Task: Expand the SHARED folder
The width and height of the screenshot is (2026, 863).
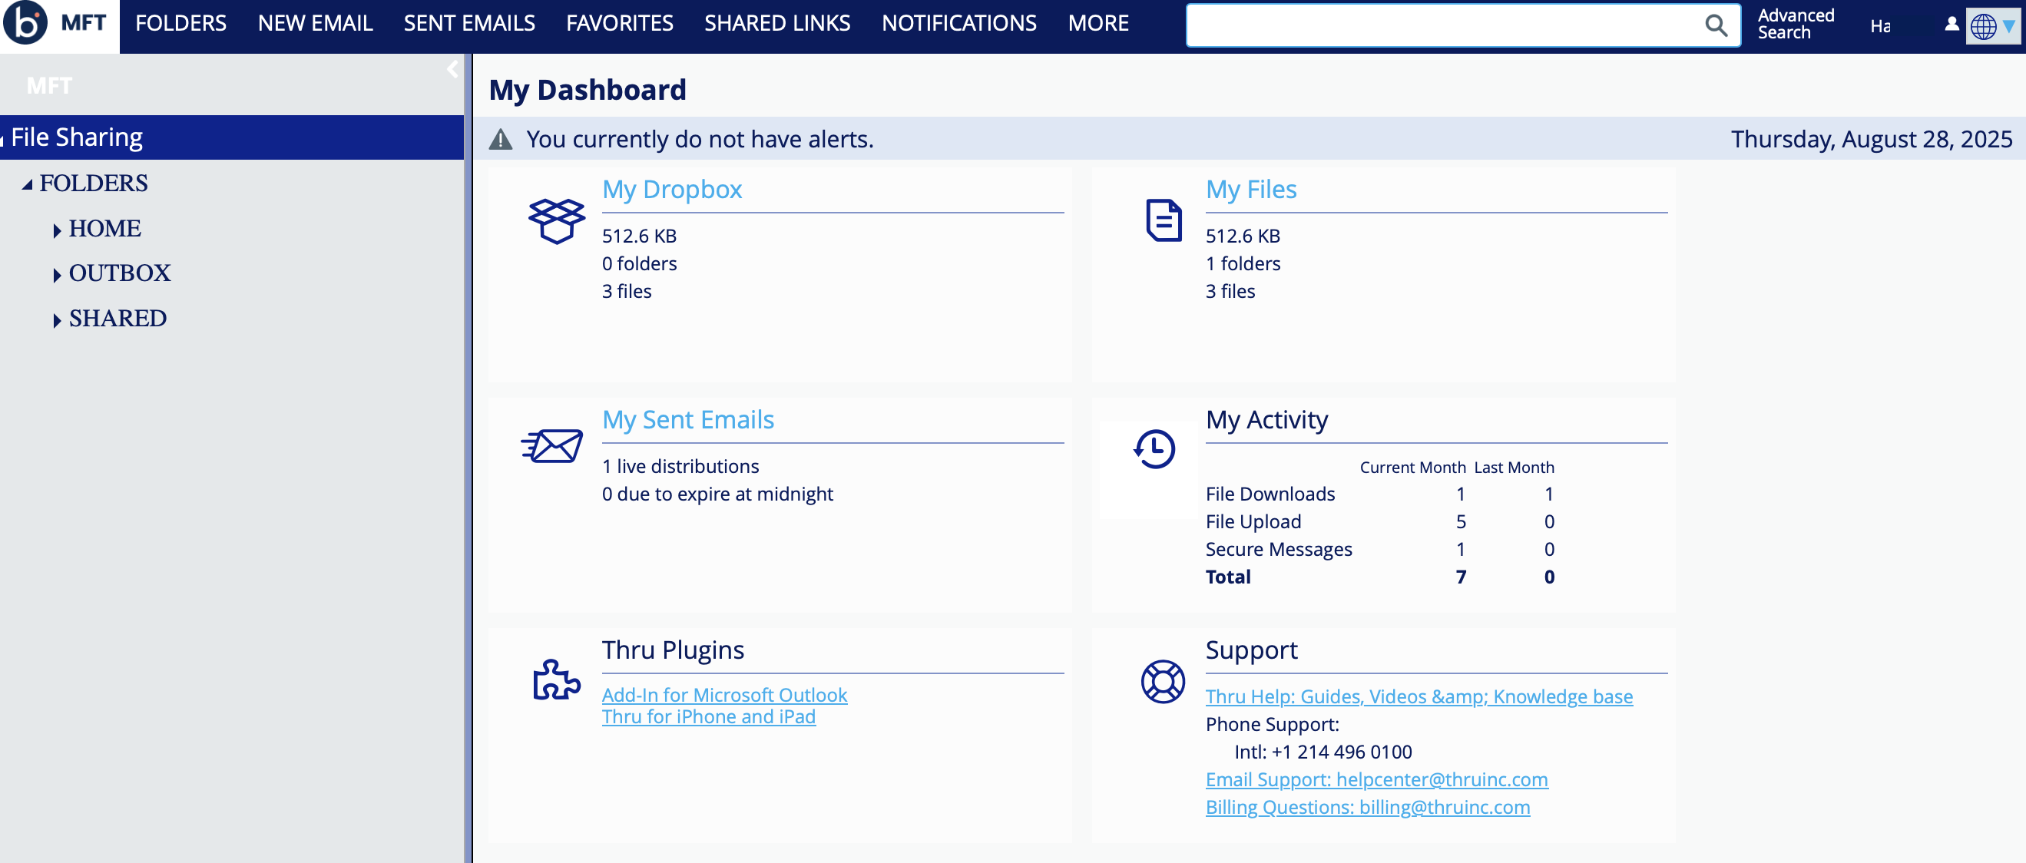Action: [x=58, y=319]
